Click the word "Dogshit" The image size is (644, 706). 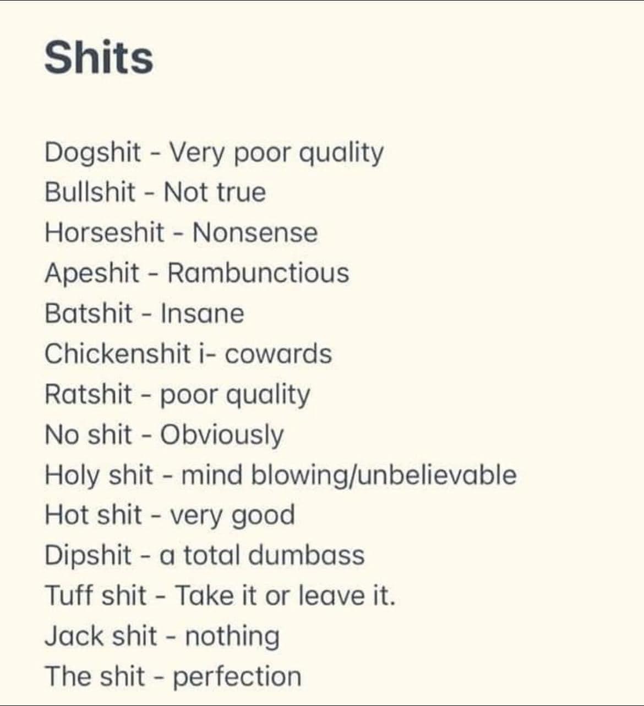(92, 152)
